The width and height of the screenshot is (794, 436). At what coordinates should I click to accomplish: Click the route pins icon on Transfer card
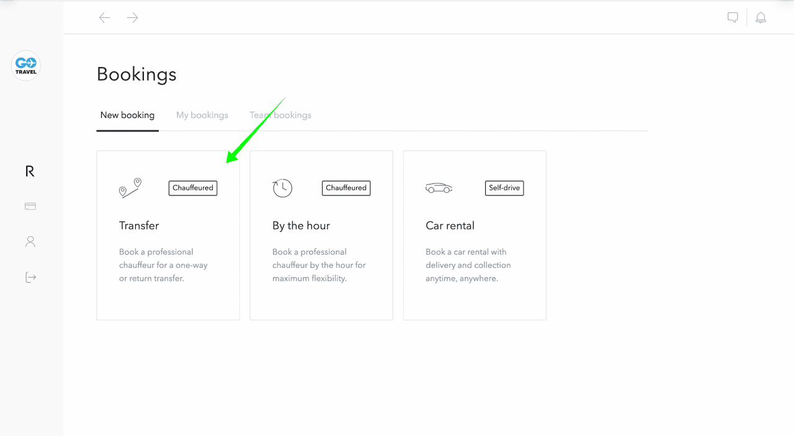(x=130, y=187)
